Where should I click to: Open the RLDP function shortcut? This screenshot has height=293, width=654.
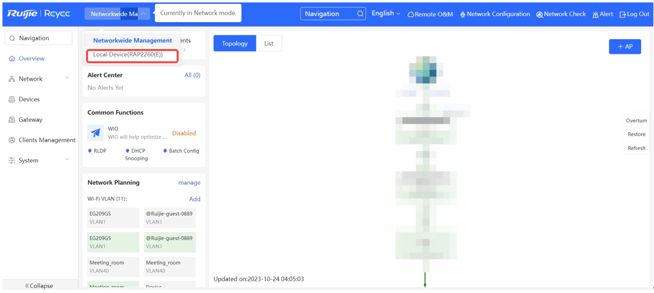point(97,151)
